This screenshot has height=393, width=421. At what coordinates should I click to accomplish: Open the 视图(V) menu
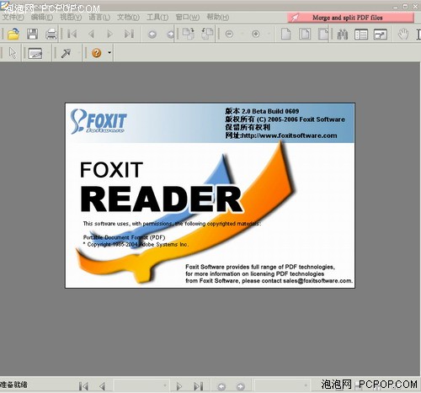71,18
